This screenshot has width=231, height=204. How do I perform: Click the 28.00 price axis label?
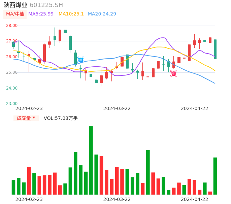click(12, 26)
